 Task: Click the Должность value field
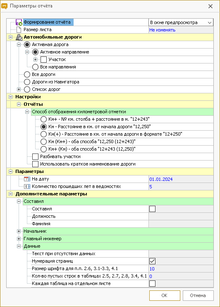tap(181, 216)
